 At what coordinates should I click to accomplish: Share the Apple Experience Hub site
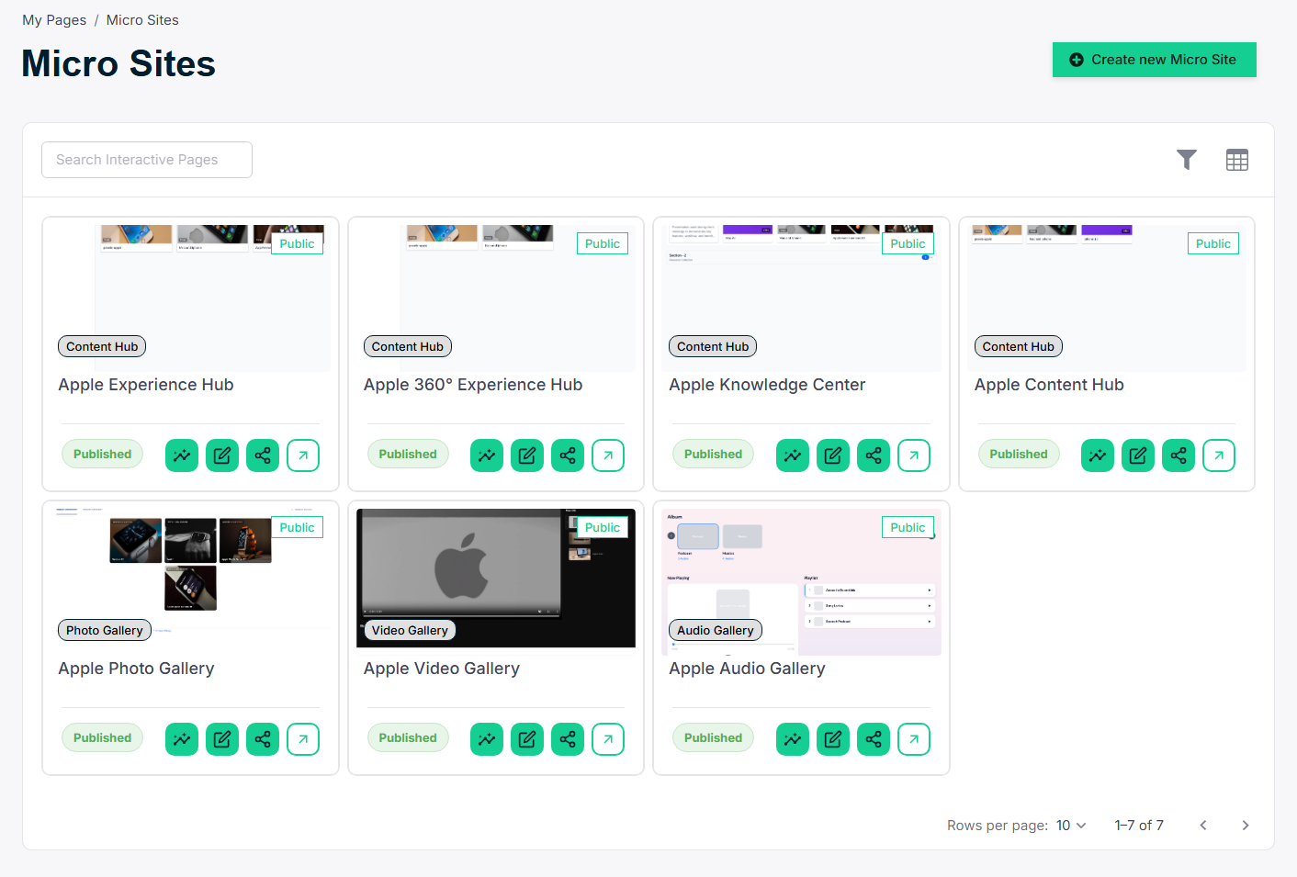click(x=263, y=455)
